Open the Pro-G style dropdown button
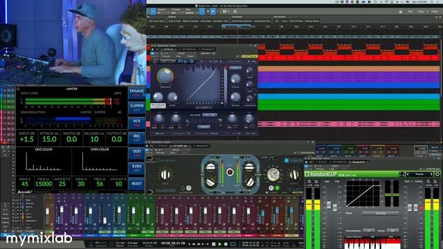The height and width of the screenshot is (249, 443). coord(235,68)
